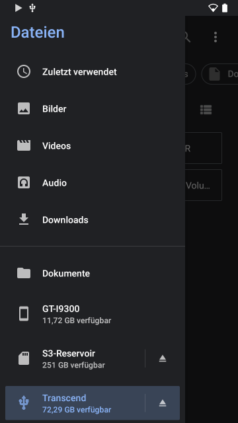Go to Downloads folder
Screen dimensions: 238x423
coord(93,219)
